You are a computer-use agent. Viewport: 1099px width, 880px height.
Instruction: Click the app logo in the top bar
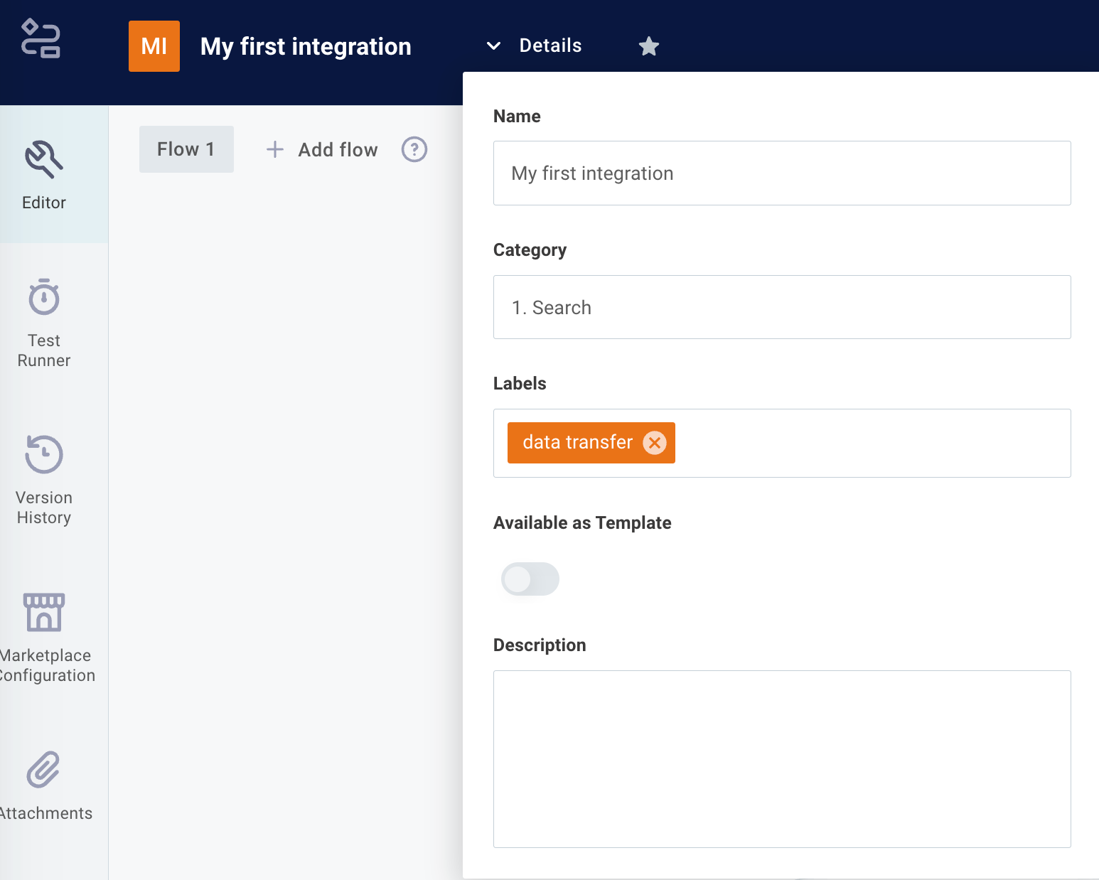tap(41, 38)
